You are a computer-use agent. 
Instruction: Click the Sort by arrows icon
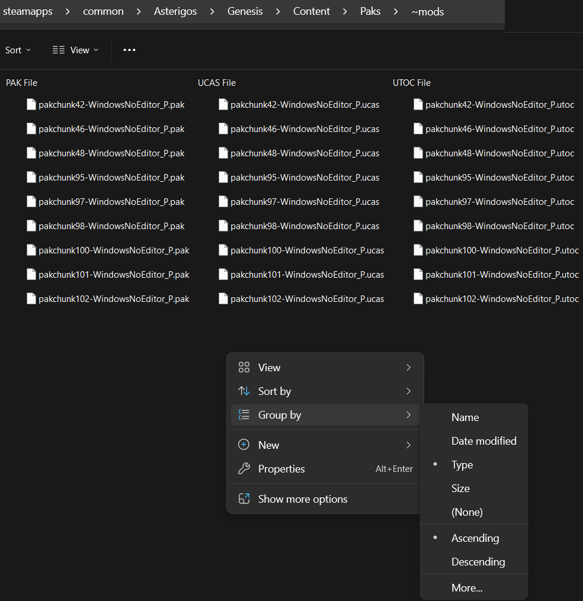pyautogui.click(x=244, y=391)
